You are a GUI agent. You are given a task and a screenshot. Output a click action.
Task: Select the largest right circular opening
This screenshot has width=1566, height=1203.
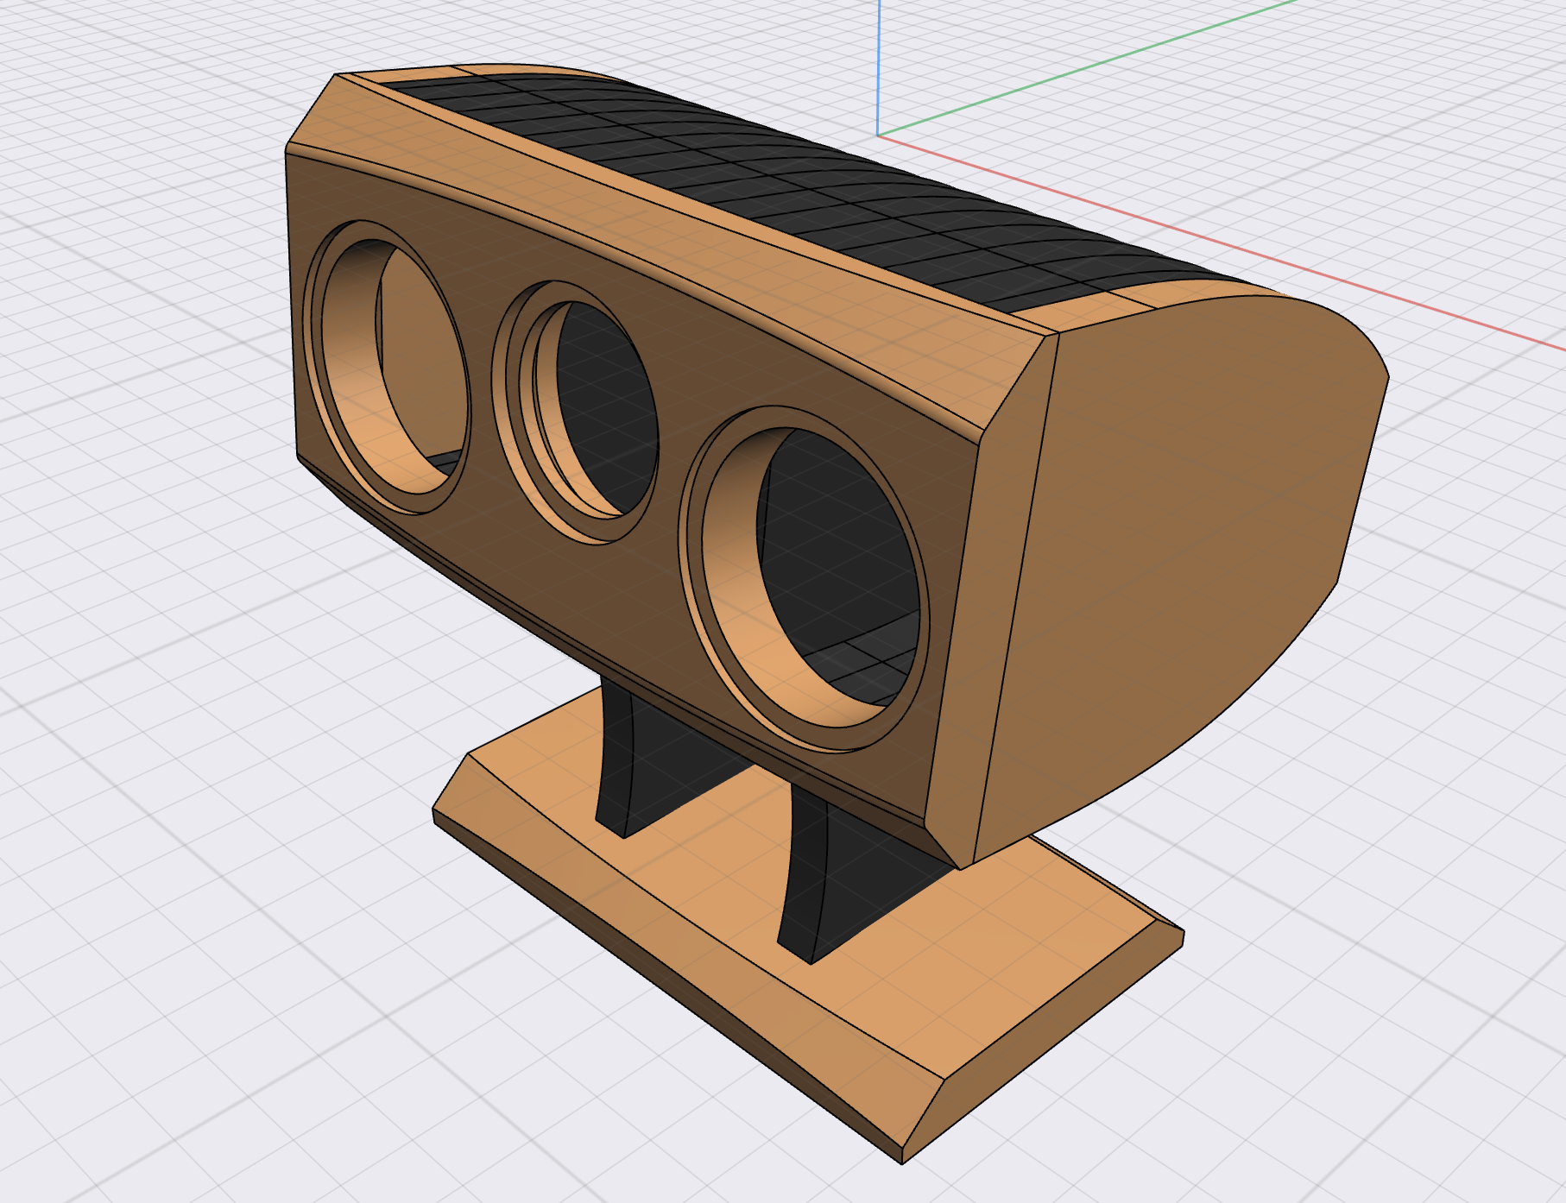tap(805, 577)
